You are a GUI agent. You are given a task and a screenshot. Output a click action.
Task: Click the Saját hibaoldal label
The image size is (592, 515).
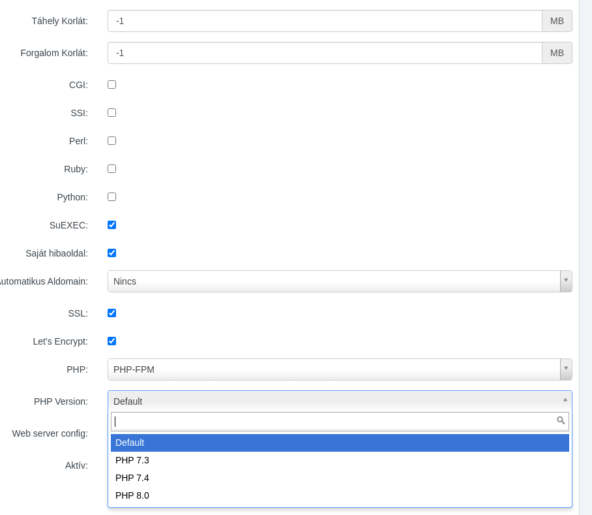click(57, 253)
